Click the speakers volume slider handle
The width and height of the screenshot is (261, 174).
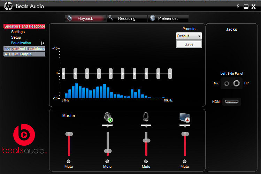pyautogui.click(x=108, y=151)
